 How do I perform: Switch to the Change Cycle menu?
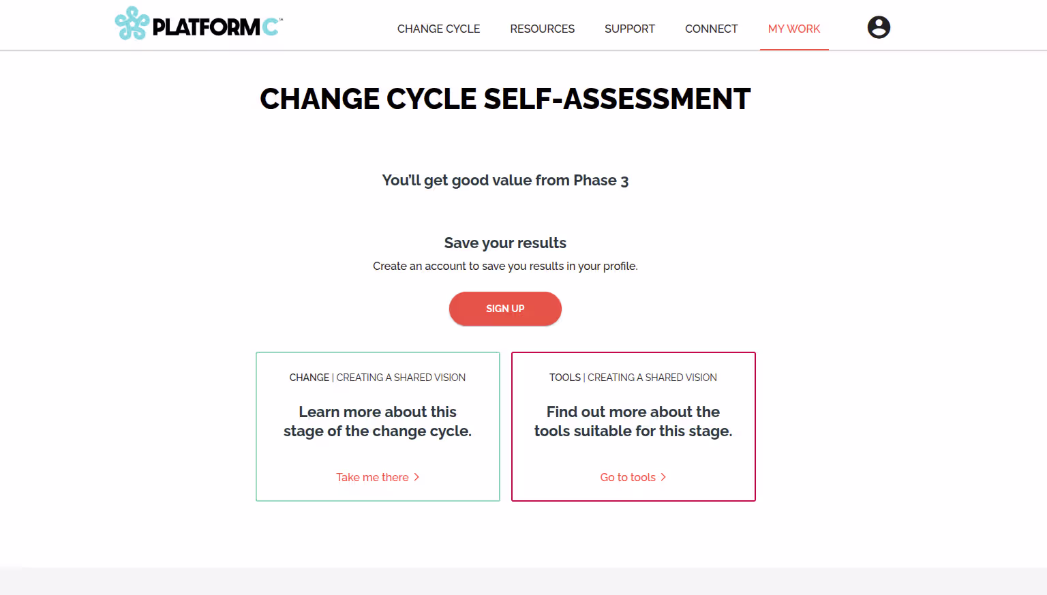click(x=438, y=29)
